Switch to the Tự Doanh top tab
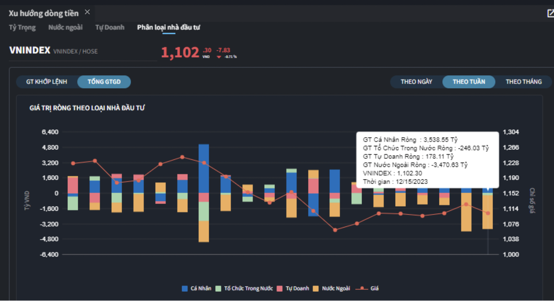Image resolution: width=554 pixels, height=301 pixels. click(x=110, y=27)
